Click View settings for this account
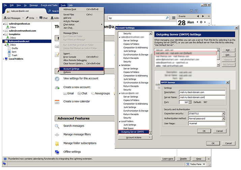241x170 pixels. tap(81, 78)
